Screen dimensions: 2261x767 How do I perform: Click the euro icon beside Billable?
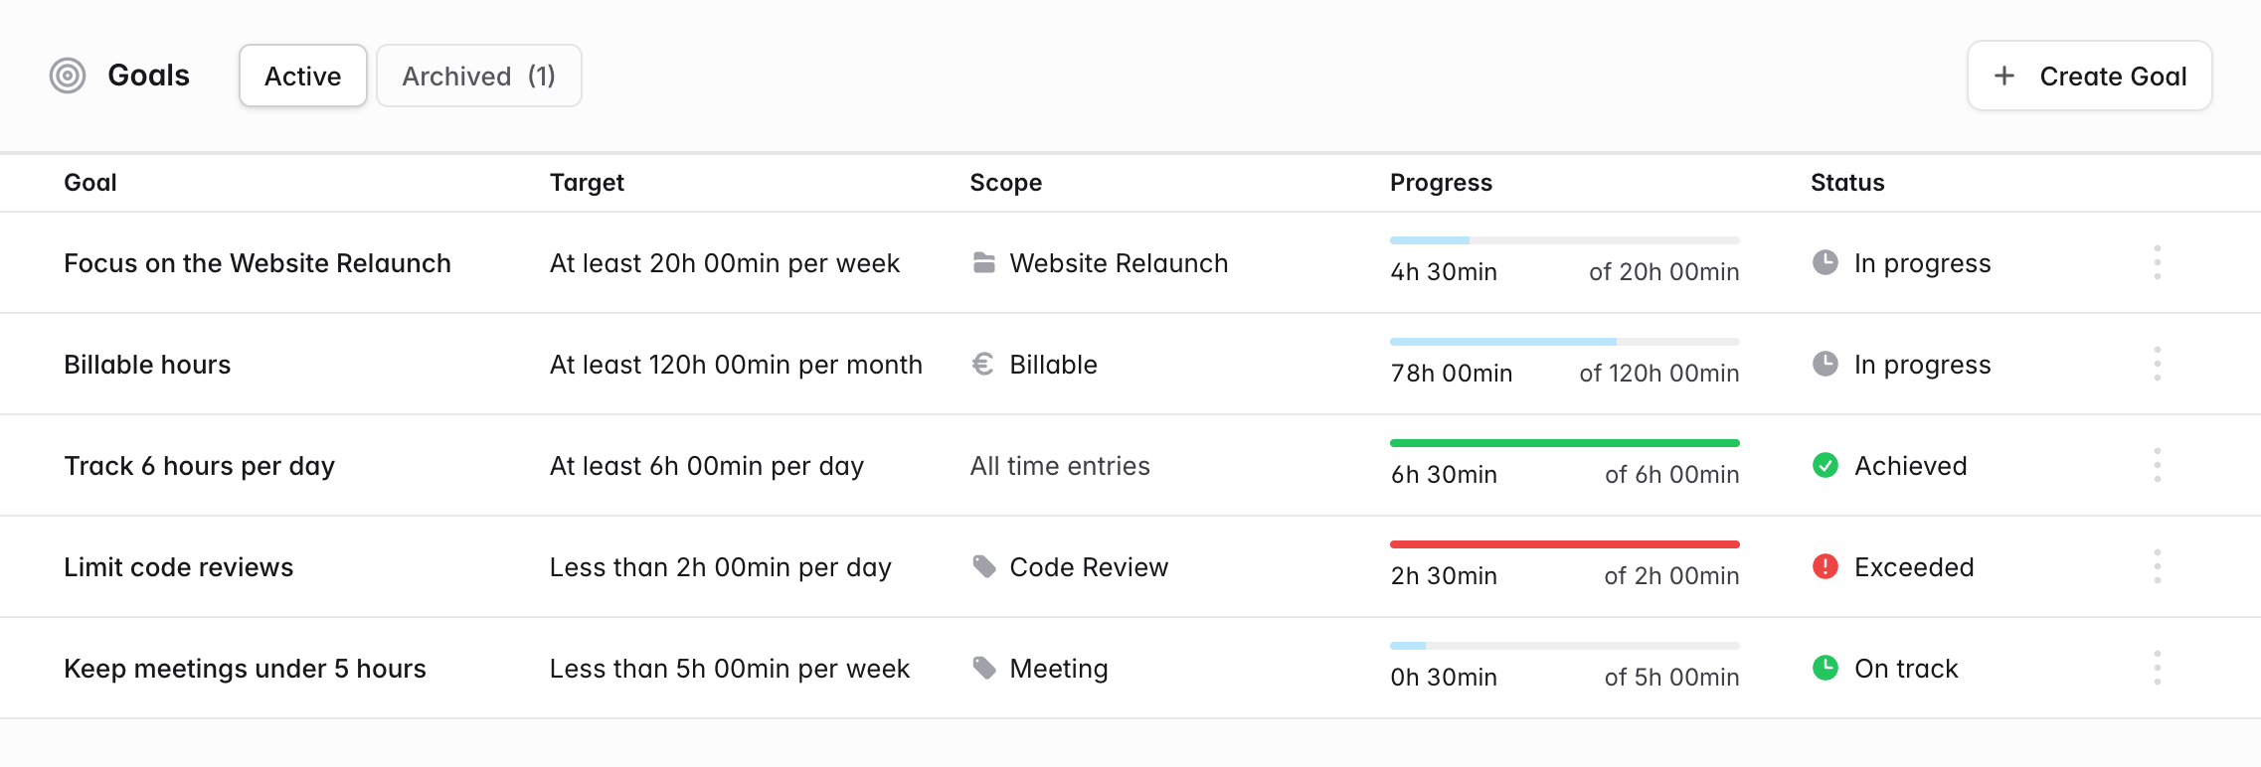coord(982,365)
